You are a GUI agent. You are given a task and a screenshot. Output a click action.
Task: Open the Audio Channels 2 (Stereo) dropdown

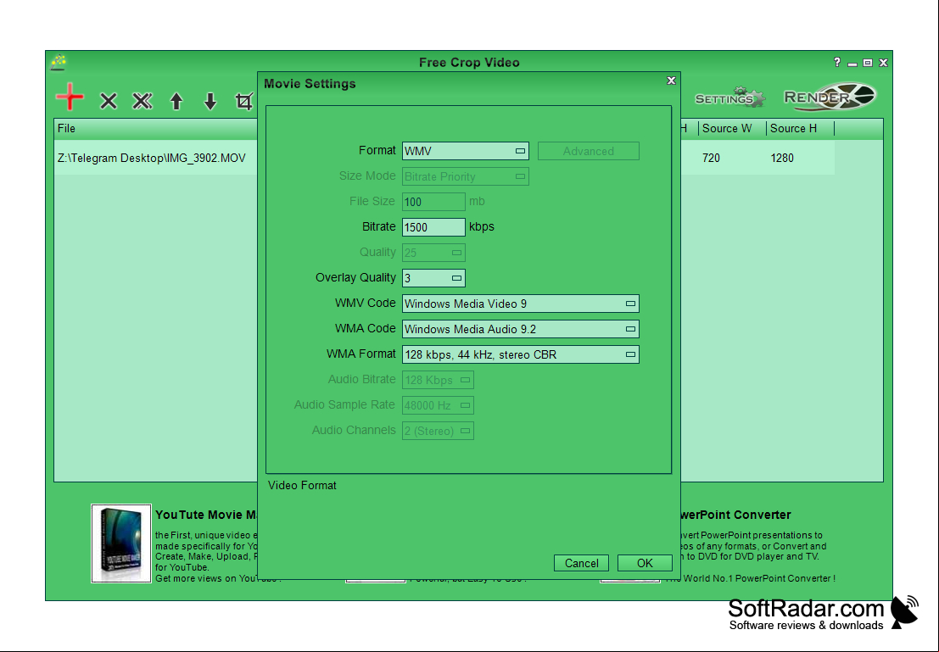(x=438, y=431)
